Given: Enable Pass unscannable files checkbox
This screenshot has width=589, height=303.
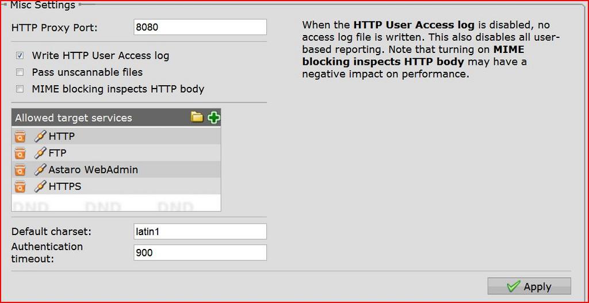Looking at the screenshot, I should (20, 72).
